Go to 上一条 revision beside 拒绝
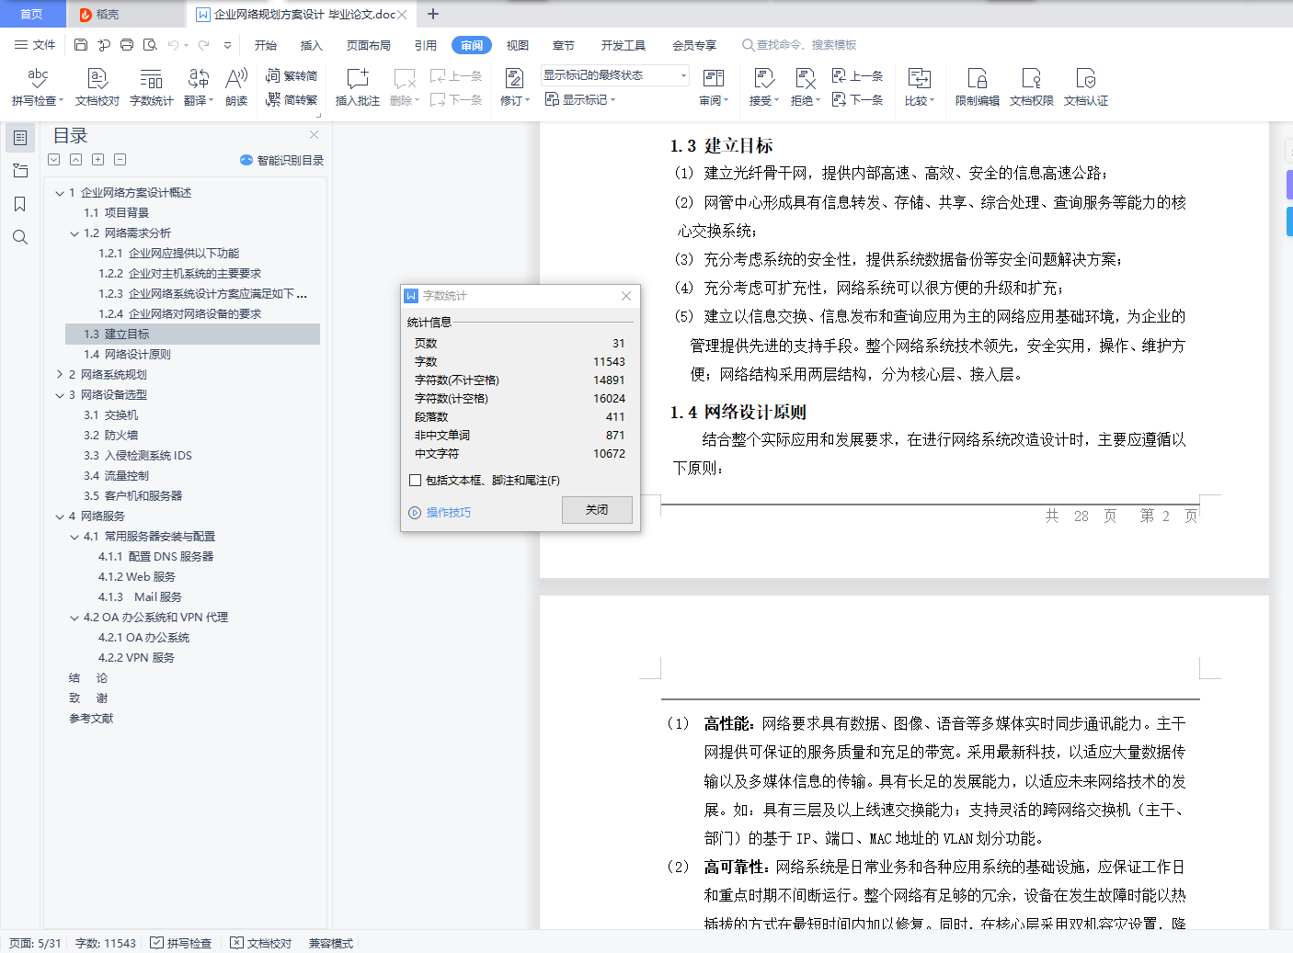This screenshot has width=1293, height=953. click(x=857, y=75)
